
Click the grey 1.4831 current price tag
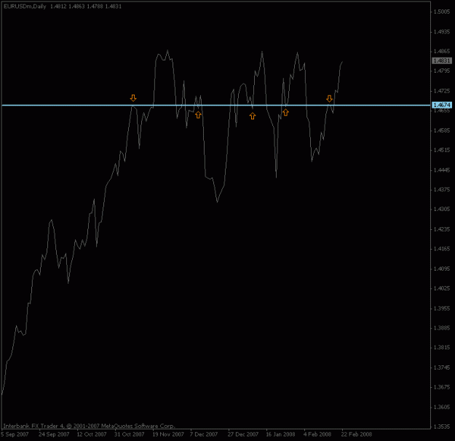tap(442, 60)
